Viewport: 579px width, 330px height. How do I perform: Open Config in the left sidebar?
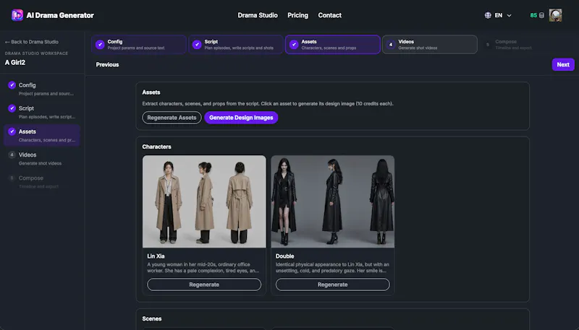[x=42, y=89]
